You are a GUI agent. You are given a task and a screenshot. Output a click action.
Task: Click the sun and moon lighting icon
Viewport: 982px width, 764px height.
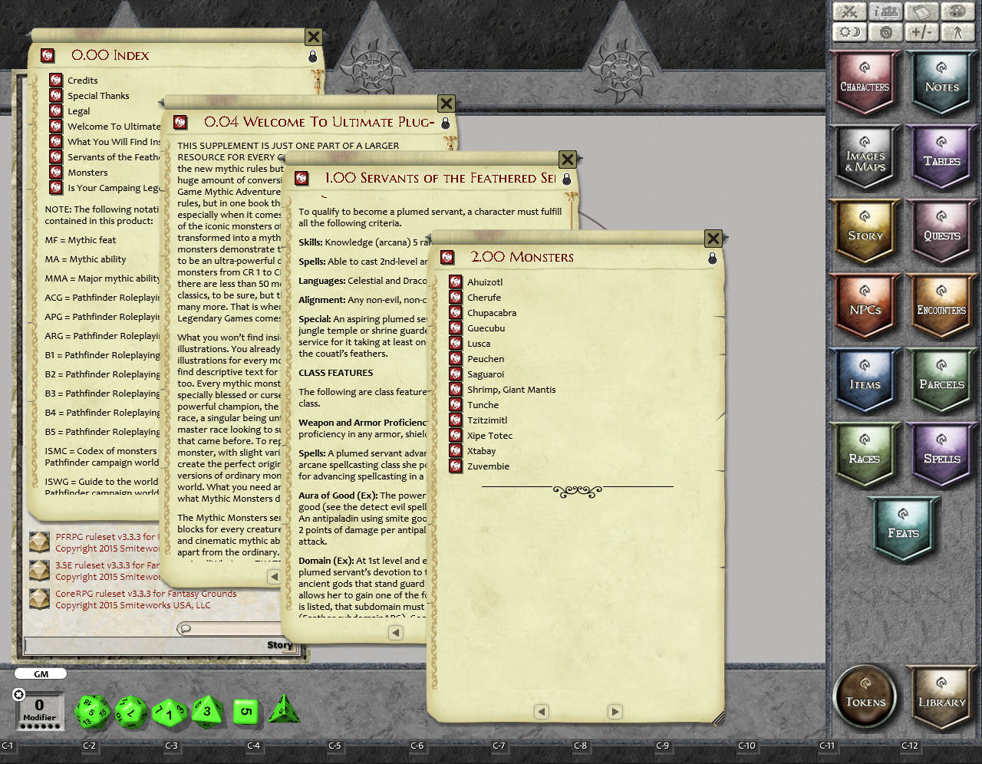pyautogui.click(x=849, y=32)
